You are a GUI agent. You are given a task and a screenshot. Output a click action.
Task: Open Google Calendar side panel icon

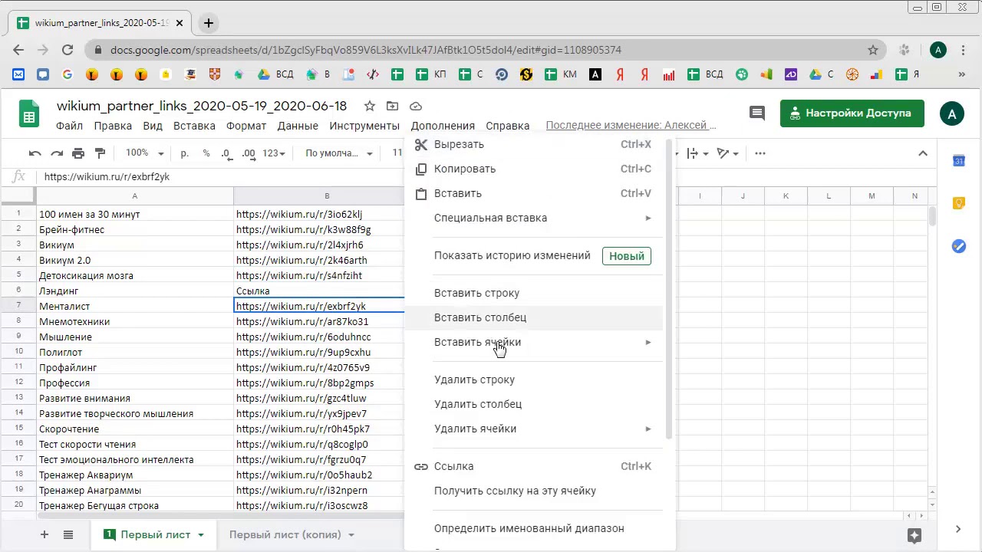pyautogui.click(x=959, y=160)
